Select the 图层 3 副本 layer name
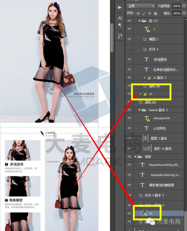 [x=159, y=138]
